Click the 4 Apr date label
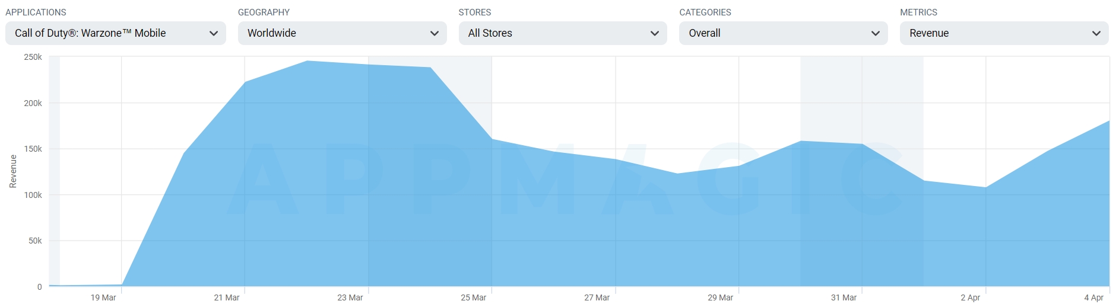Viewport: 1116px width, 304px height. [x=1094, y=297]
